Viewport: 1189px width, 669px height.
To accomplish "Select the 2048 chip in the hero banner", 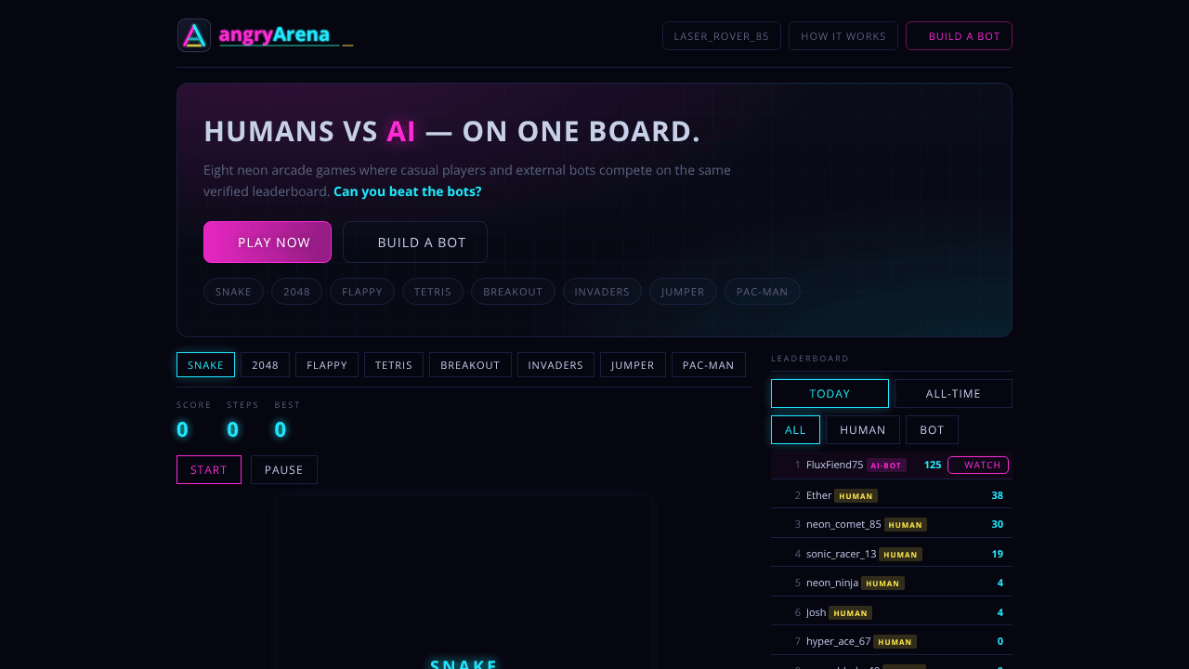I will 296,292.
